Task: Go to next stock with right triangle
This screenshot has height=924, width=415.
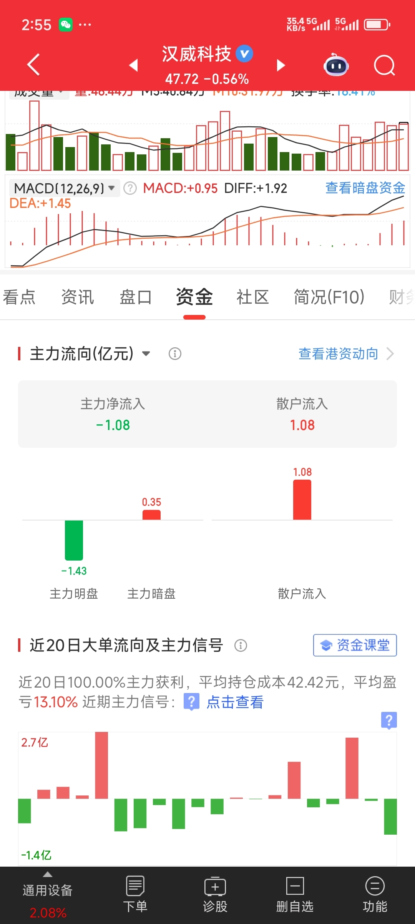Action: pos(281,65)
